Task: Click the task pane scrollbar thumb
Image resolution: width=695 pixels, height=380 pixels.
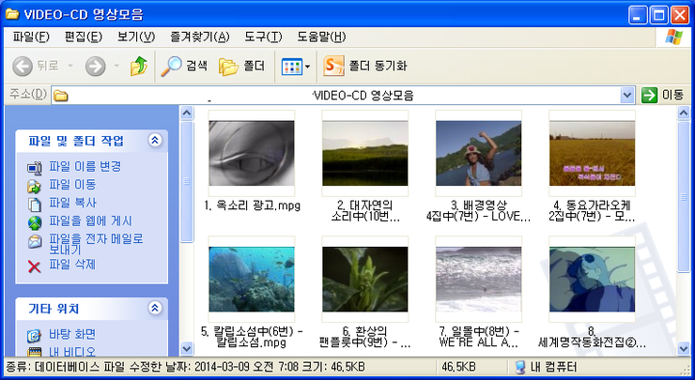Action: pyautogui.click(x=187, y=182)
